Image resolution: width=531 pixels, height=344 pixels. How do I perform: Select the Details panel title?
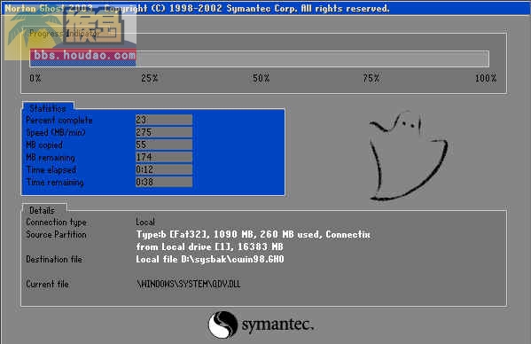pos(42,210)
